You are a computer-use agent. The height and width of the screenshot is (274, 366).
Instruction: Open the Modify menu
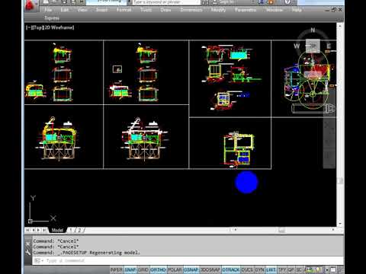pos(218,10)
